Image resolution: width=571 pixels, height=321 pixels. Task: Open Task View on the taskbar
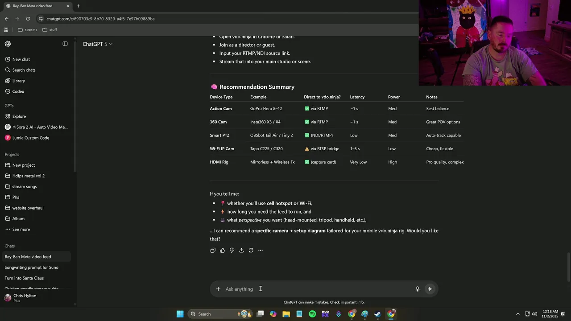(x=261, y=314)
